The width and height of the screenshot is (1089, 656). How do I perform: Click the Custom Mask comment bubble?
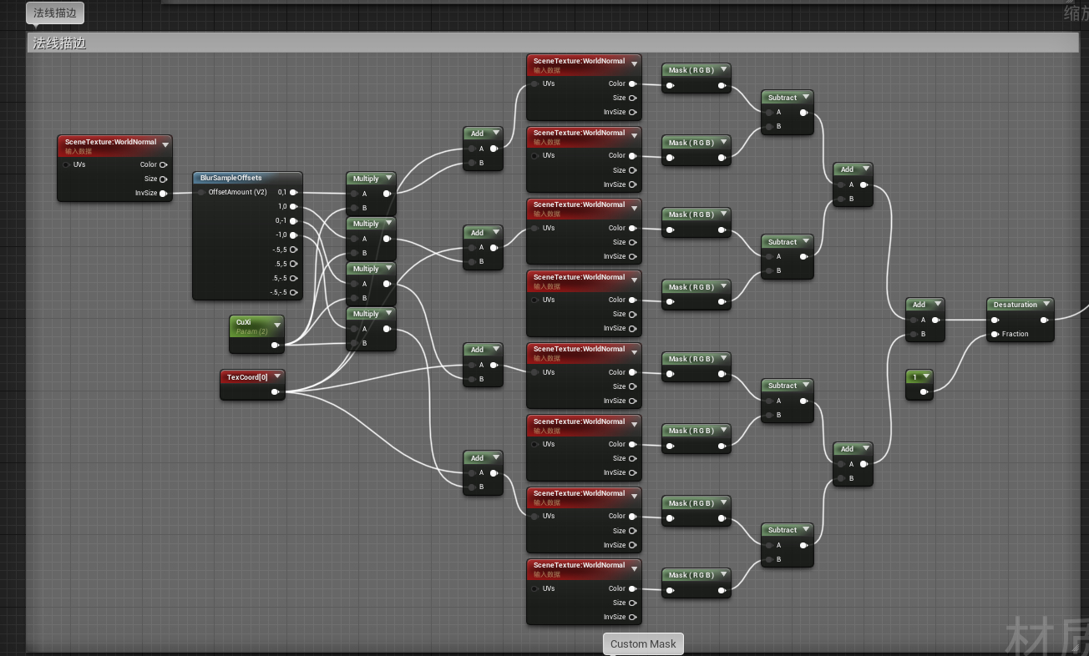(x=643, y=643)
